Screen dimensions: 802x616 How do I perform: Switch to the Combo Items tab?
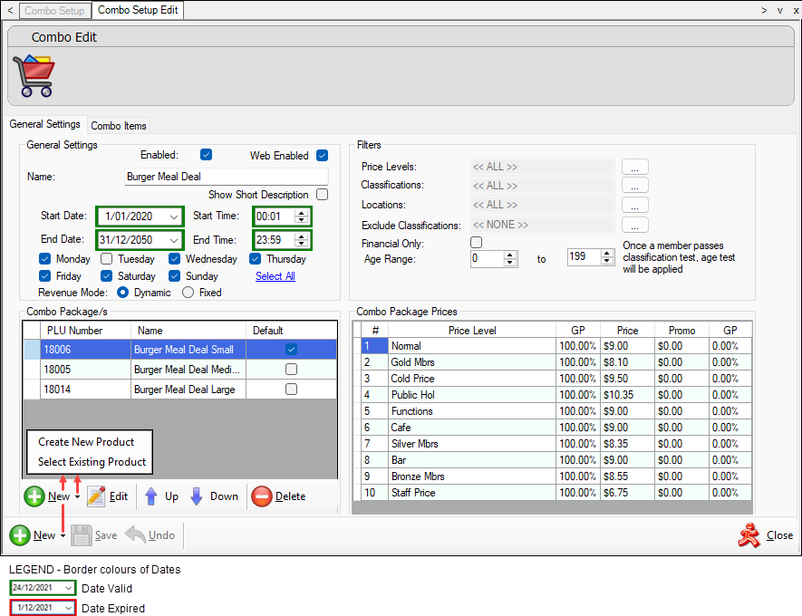[119, 126]
